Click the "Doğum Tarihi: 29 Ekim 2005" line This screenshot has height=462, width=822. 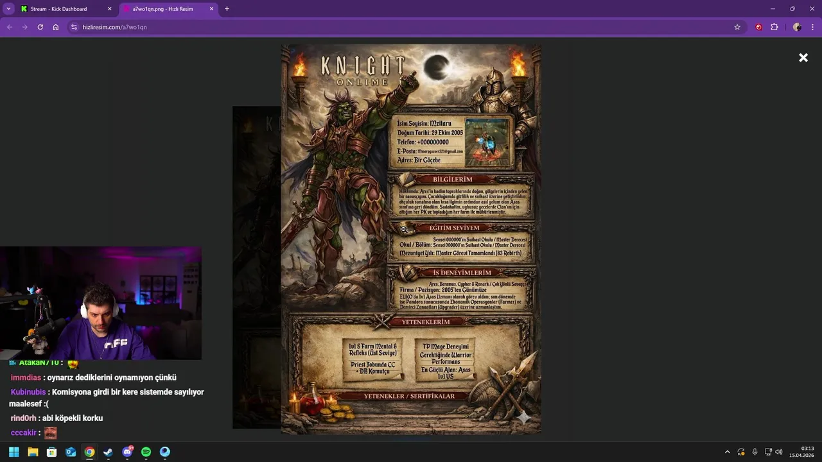(x=430, y=132)
